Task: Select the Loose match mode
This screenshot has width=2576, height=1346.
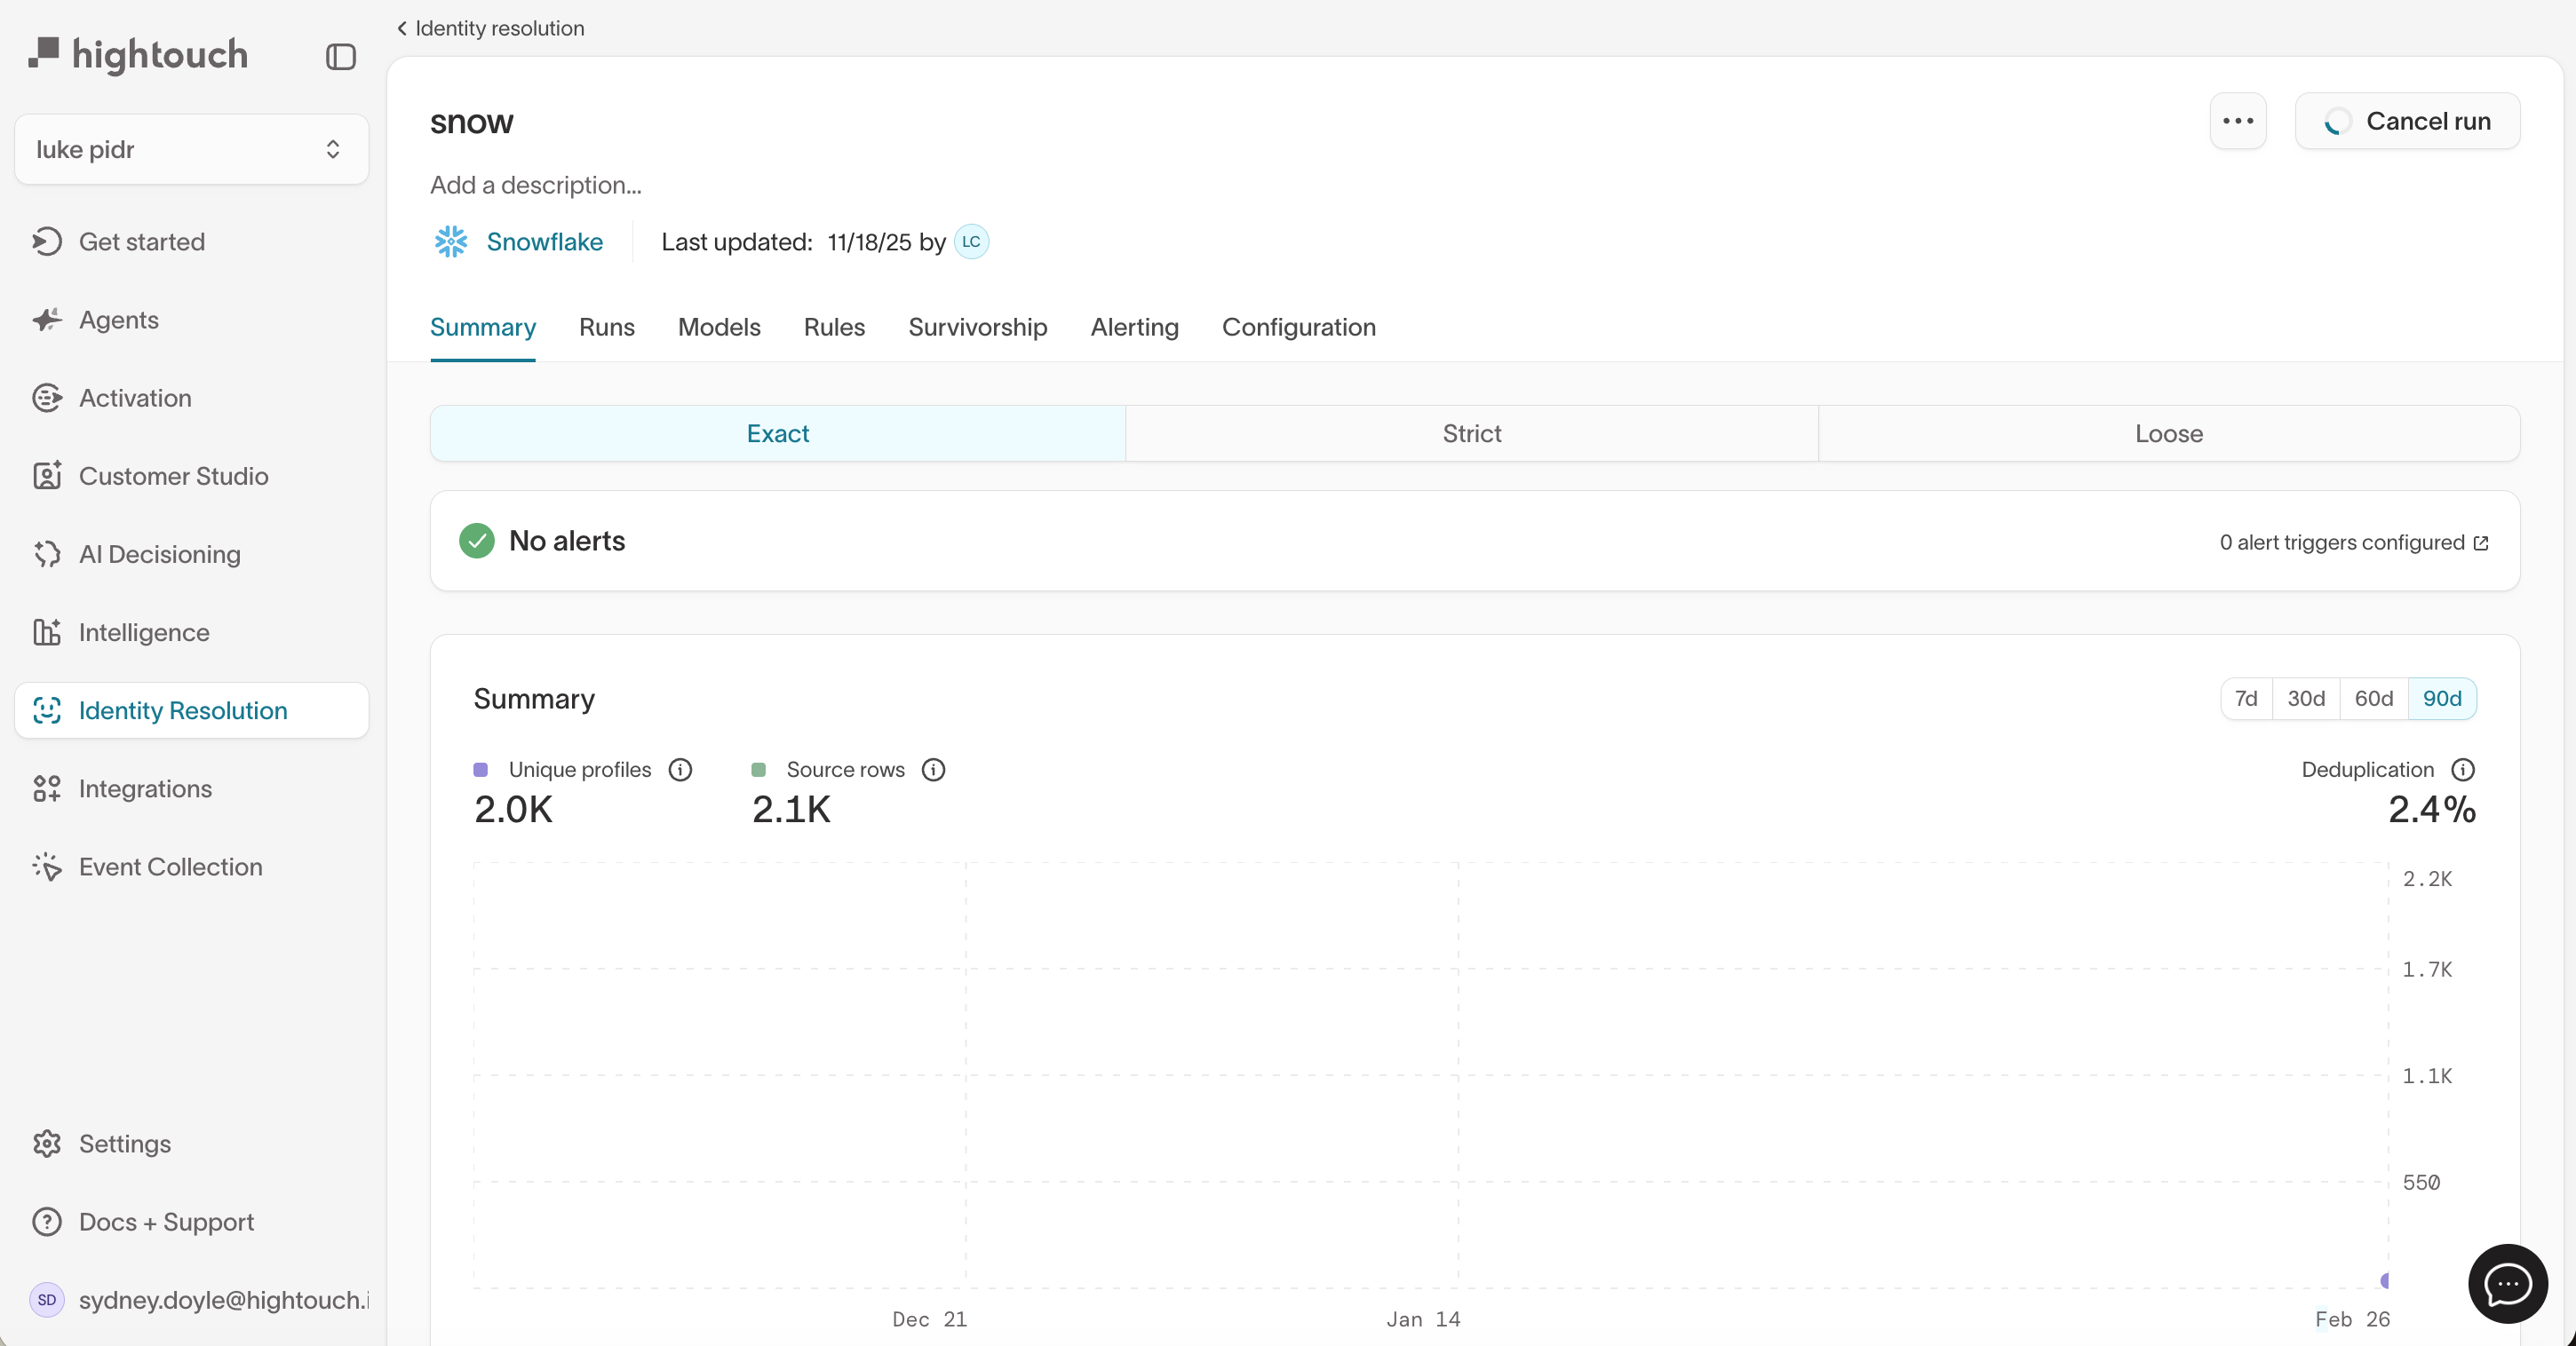Action: 2168,433
